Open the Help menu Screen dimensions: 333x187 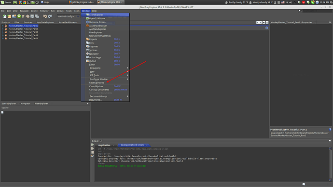[94, 11]
